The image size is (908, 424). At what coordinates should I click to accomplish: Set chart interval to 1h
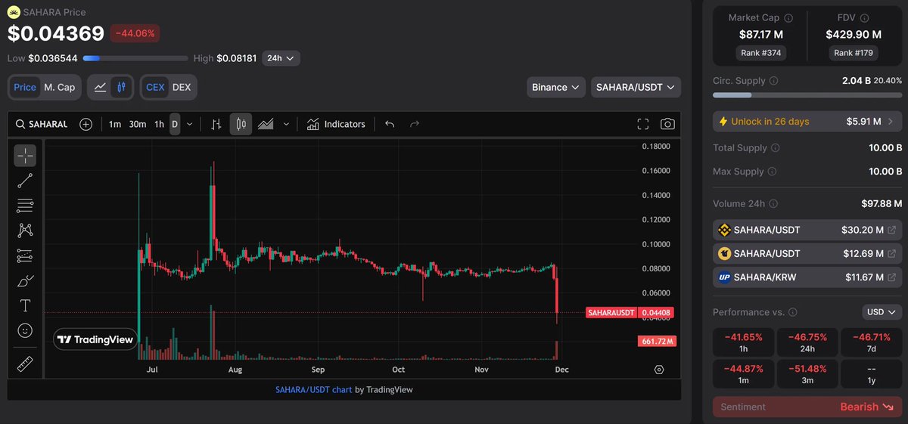[159, 124]
